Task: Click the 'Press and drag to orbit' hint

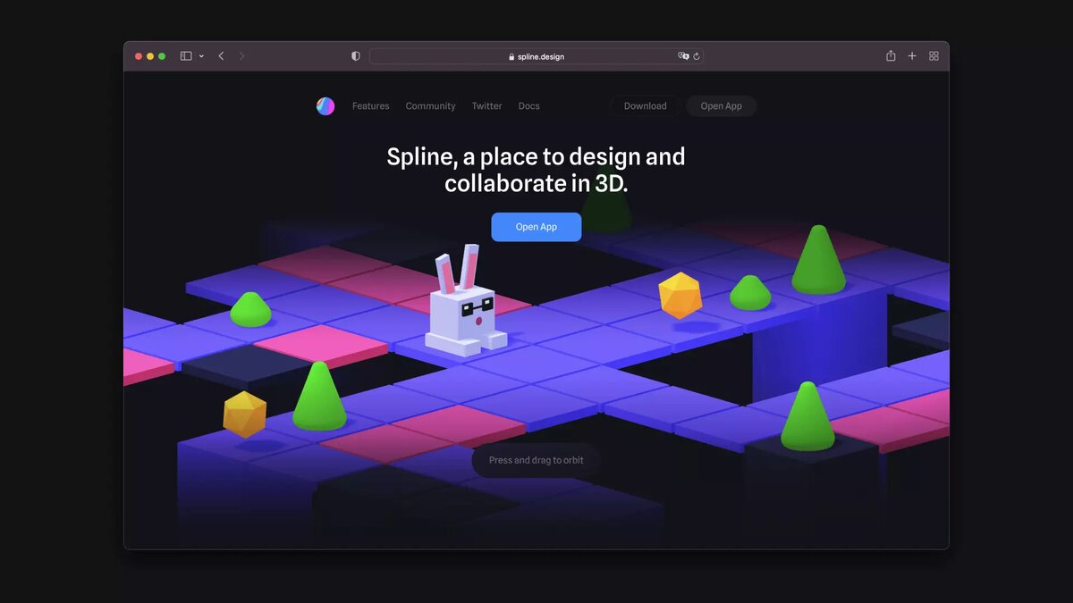Action: point(536,460)
